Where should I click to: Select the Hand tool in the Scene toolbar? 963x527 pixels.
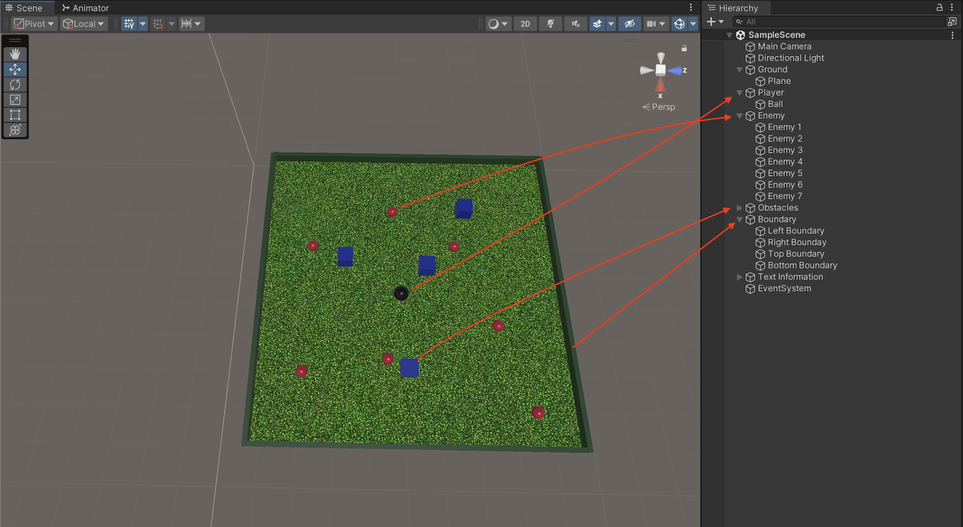coord(15,53)
